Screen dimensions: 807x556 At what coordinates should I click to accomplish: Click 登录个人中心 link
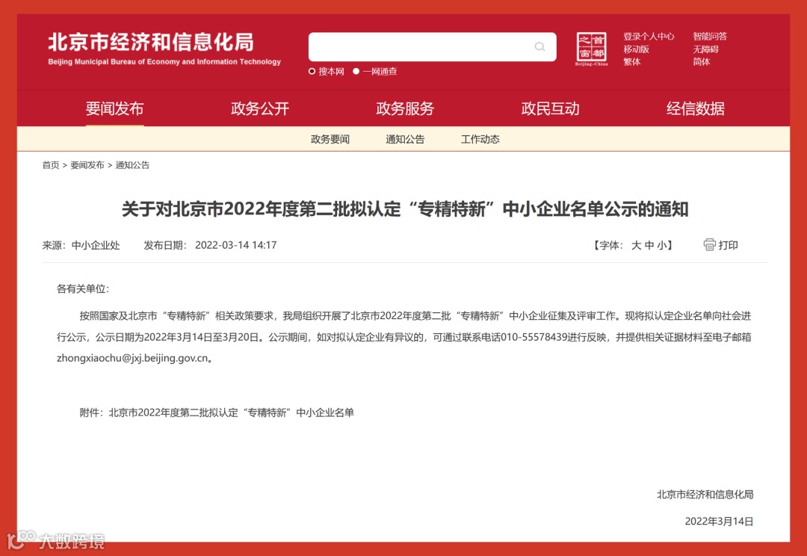pyautogui.click(x=649, y=36)
